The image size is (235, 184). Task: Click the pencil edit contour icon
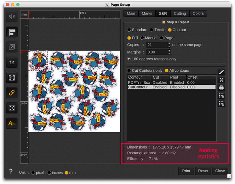coord(221,72)
